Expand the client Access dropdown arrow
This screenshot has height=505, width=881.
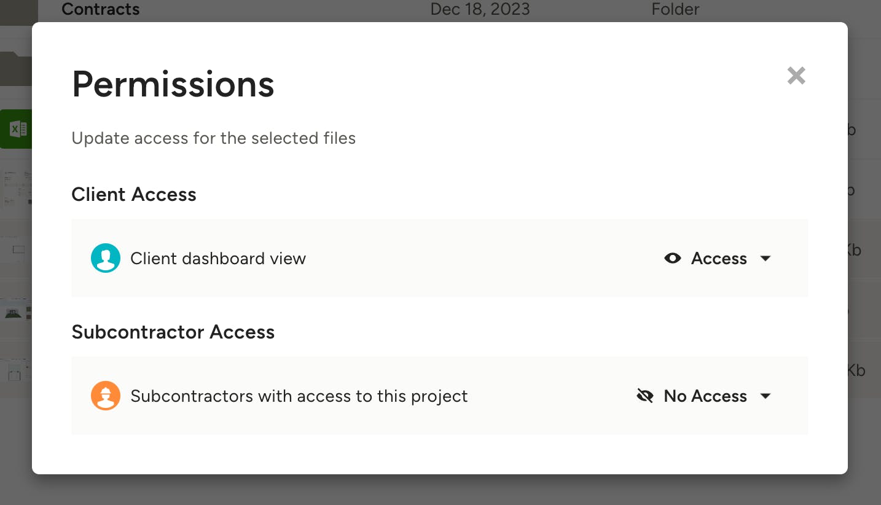pos(765,259)
